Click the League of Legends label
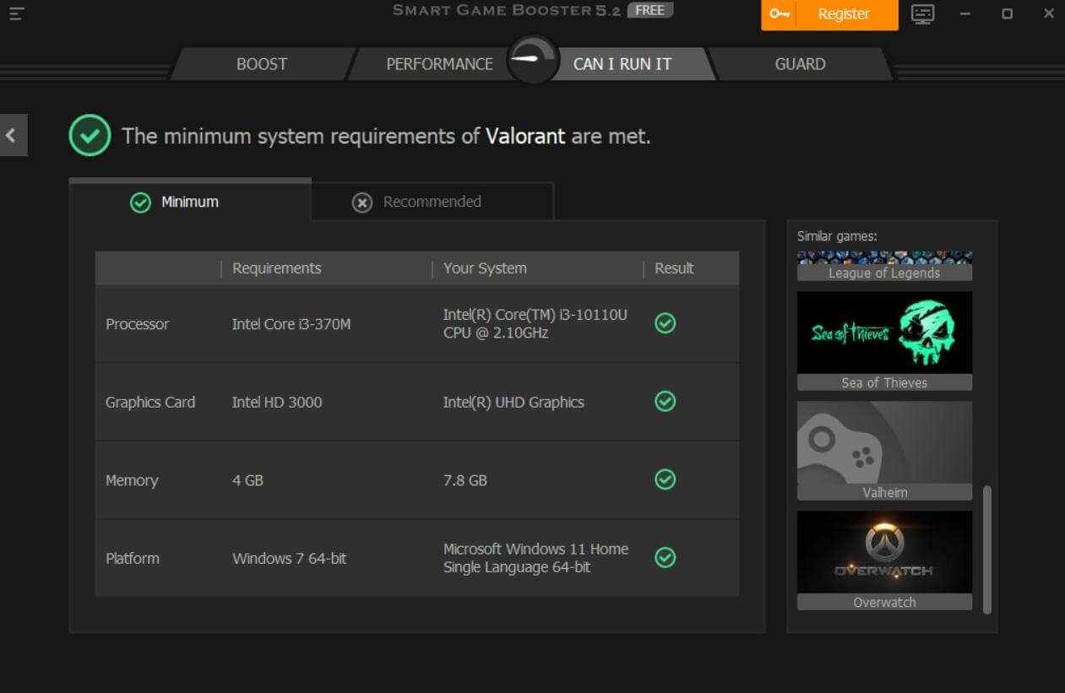Image resolution: width=1065 pixels, height=693 pixels. coord(884,273)
